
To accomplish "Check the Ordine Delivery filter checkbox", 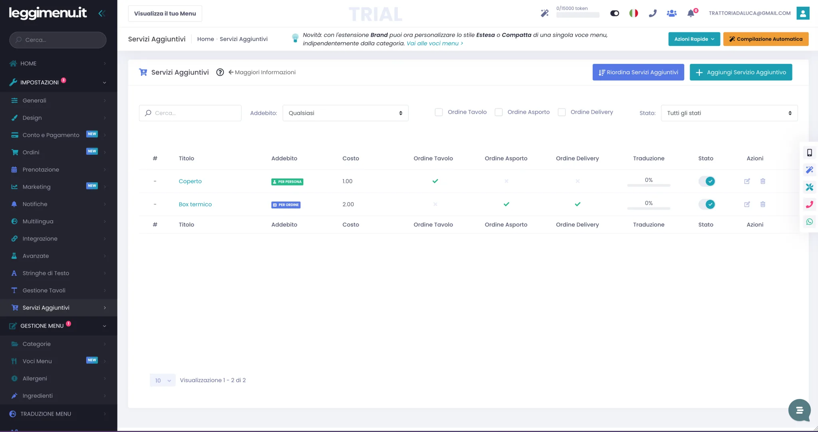I will tap(562, 112).
